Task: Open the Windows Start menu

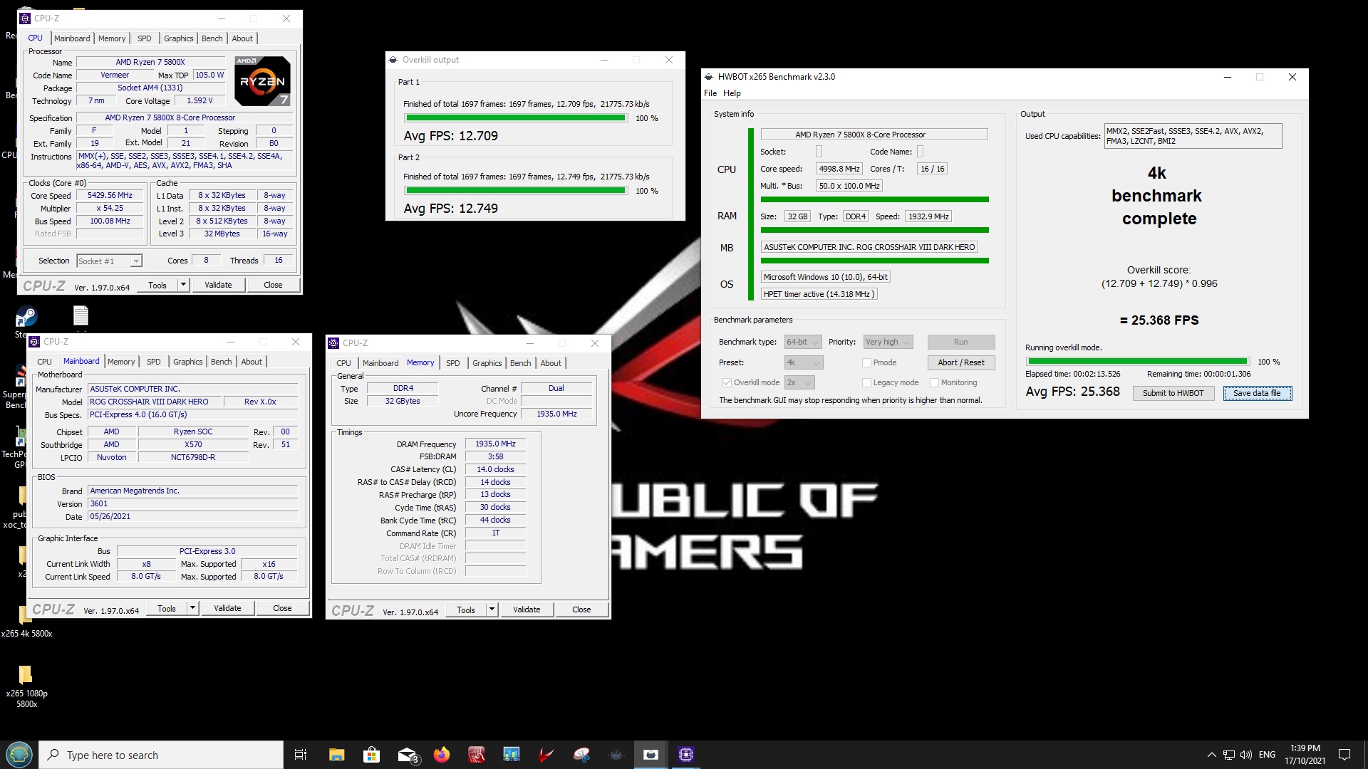Action: [x=19, y=755]
